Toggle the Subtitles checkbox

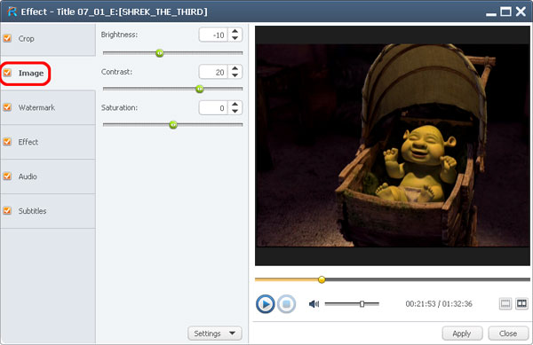(x=7, y=211)
